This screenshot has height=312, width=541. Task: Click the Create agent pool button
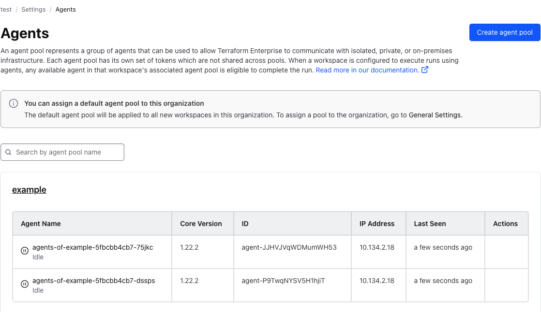pyautogui.click(x=504, y=32)
